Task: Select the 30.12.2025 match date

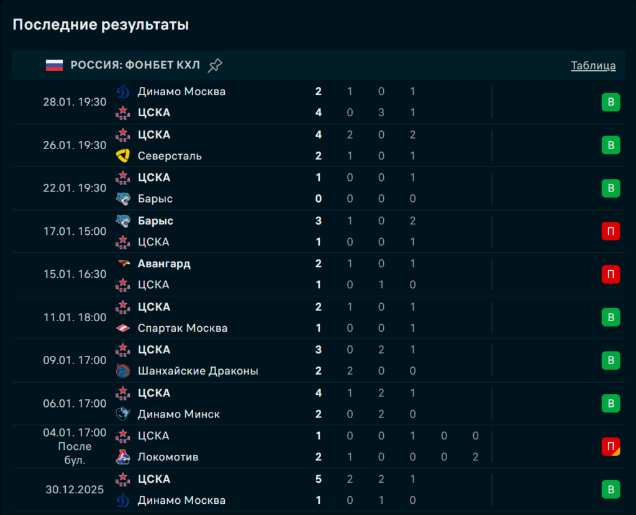Action: 75,490
